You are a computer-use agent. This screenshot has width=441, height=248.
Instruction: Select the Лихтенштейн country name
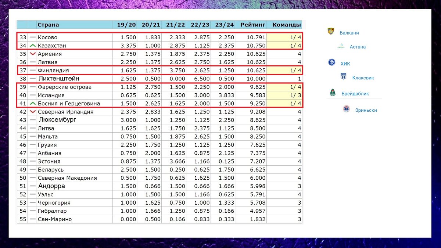59,79
